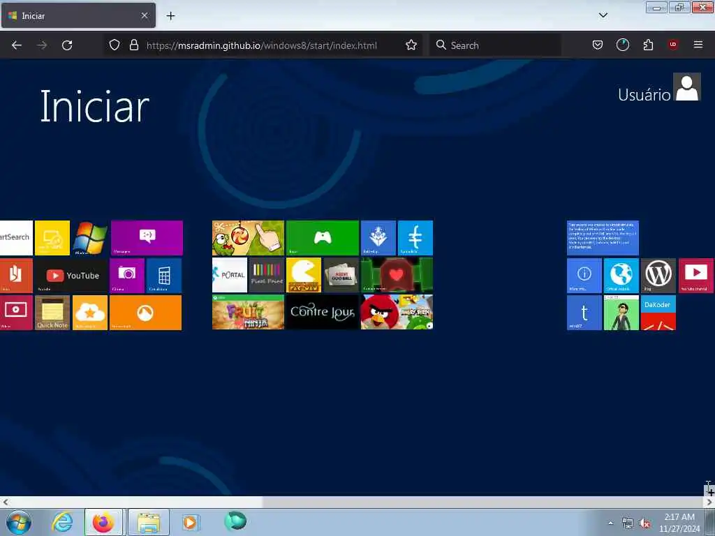Expand the list all tabs chevron
Viewport: 715px width, 536px height.
[603, 15]
